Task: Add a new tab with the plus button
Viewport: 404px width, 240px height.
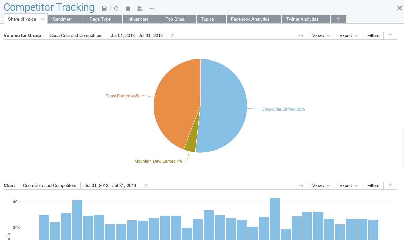Action: (338, 19)
